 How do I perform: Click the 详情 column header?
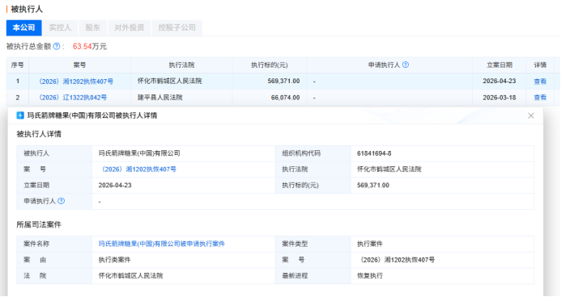540,65
